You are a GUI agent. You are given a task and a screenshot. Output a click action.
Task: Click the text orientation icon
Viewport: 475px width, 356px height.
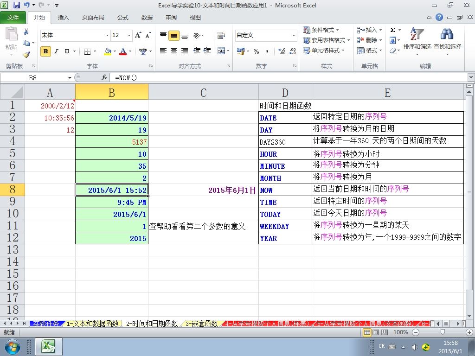pos(197,35)
